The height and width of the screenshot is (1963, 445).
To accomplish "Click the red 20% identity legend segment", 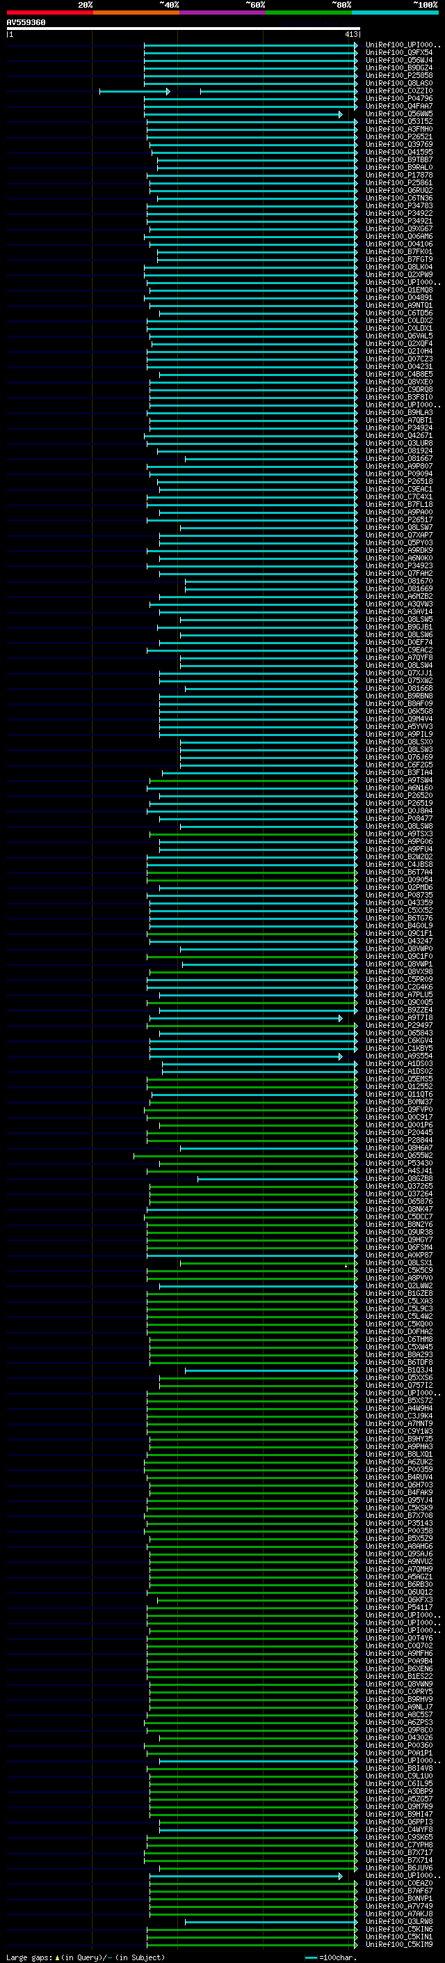I will pyautogui.click(x=49, y=13).
